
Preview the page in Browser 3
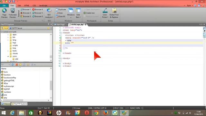click(x=26, y=16)
